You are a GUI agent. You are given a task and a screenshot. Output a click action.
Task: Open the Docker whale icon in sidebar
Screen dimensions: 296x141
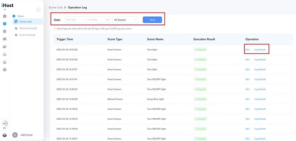coord(4,47)
